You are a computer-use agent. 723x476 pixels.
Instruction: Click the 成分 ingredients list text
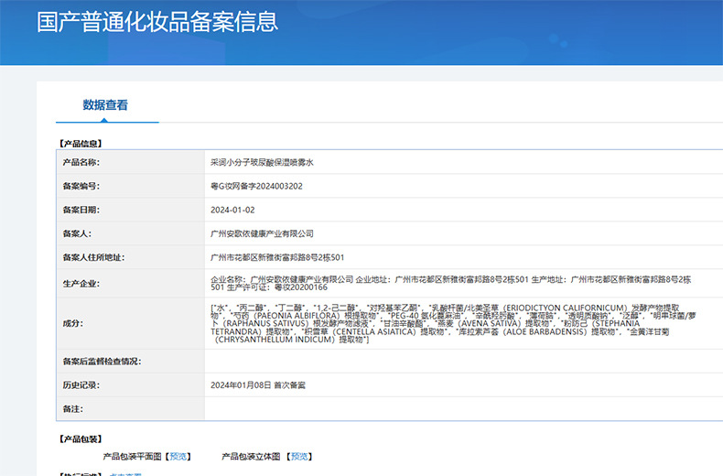coord(448,323)
